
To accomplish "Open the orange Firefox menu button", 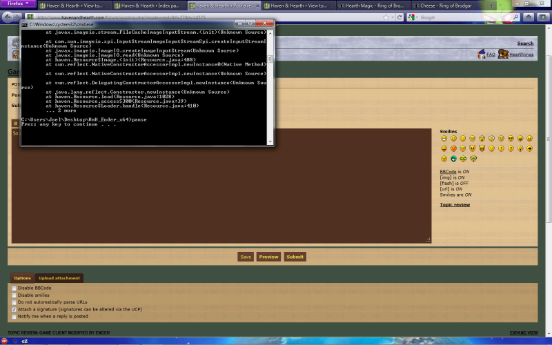I will [x=18, y=3].
